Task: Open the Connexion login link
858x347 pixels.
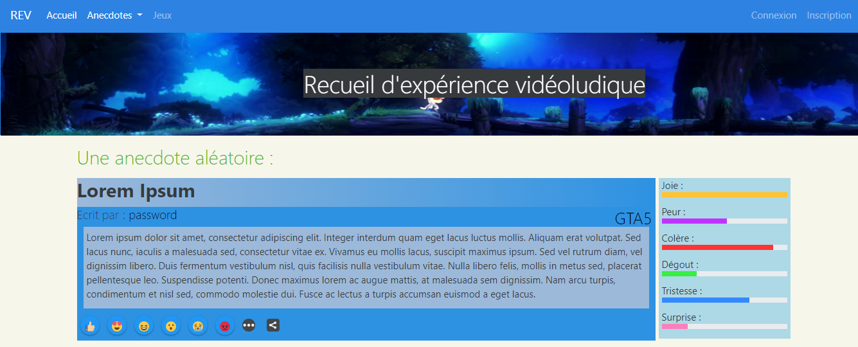Action: 773,15
